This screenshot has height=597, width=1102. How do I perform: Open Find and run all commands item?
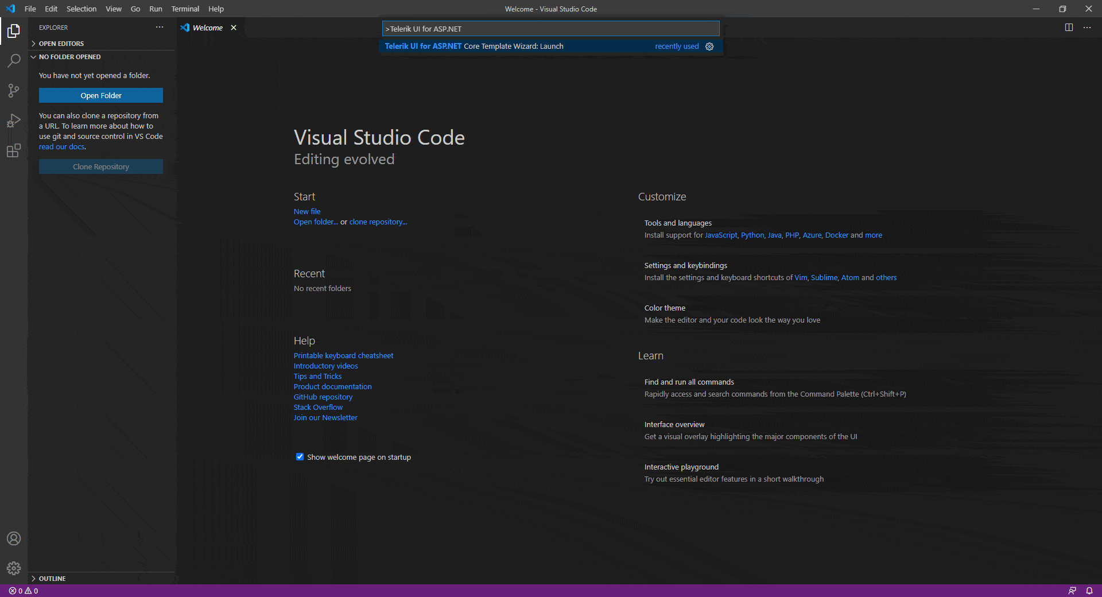(775, 388)
